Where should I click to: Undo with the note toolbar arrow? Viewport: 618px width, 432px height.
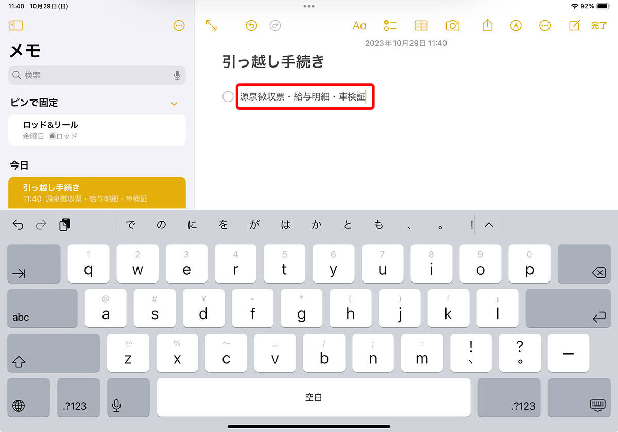tap(251, 25)
